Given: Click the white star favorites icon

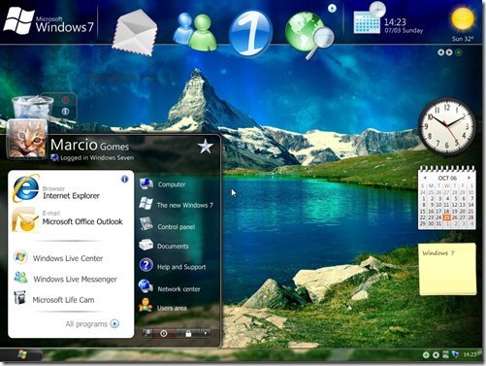Looking at the screenshot, I should pos(206,147).
